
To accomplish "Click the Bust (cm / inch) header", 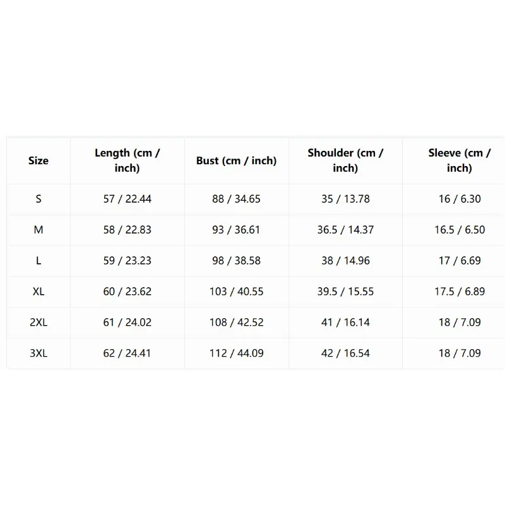I will point(236,160).
